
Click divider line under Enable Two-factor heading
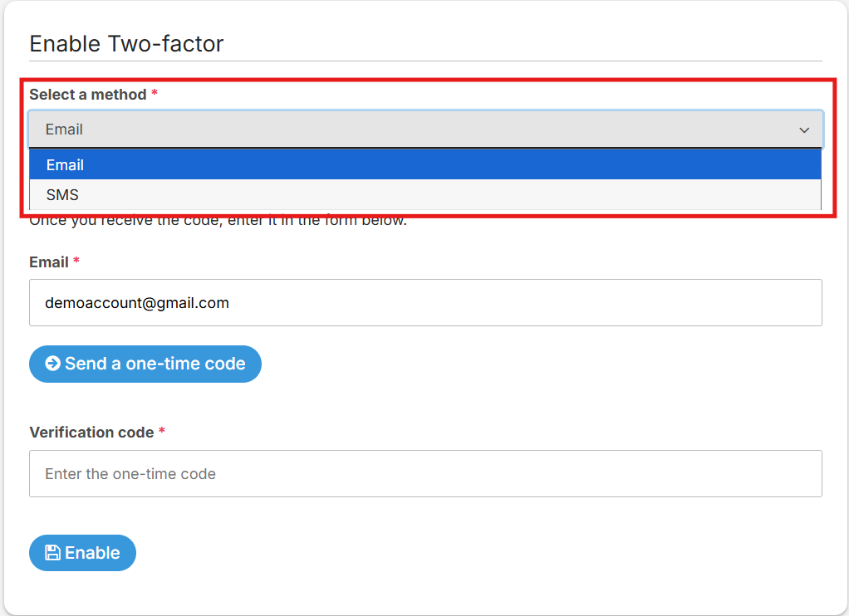(x=424, y=61)
